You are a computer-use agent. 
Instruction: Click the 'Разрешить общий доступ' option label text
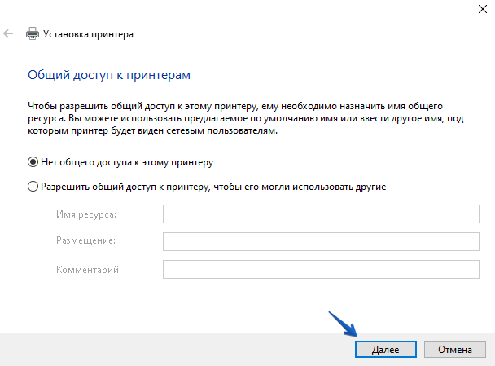click(212, 187)
